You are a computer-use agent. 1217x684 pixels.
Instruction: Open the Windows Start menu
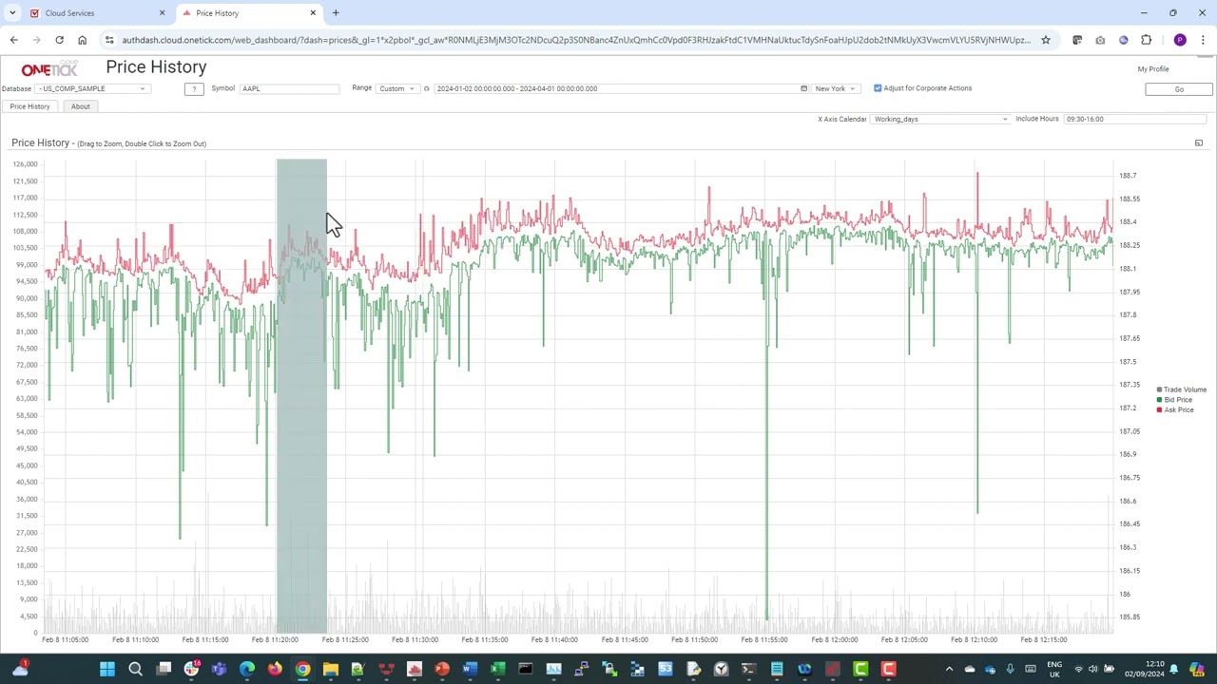point(106,670)
